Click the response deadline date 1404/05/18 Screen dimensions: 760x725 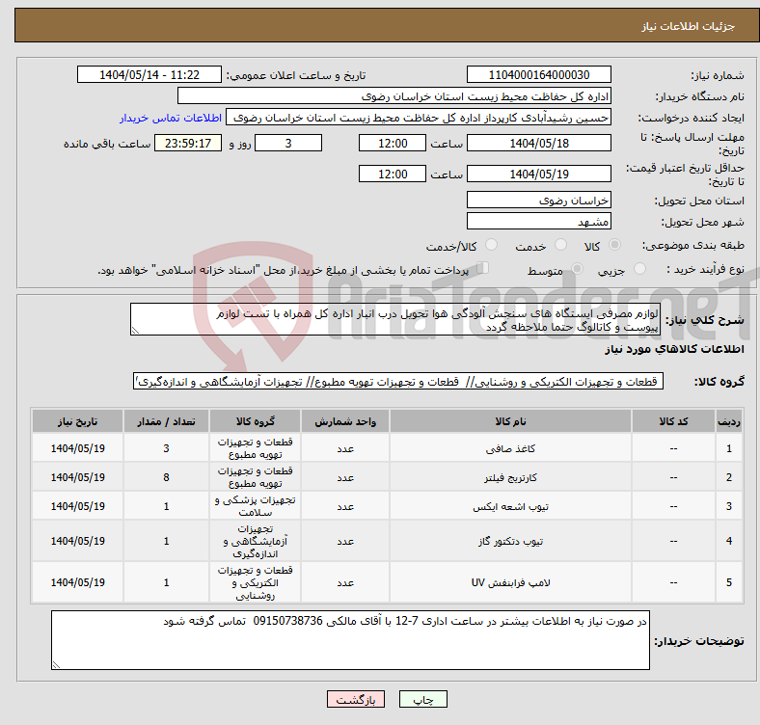coord(539,143)
